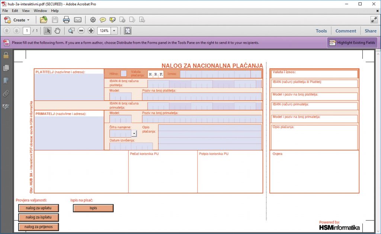Screen dimensions: 381x234
Task: Open the Šifra namjene dropdown
Action: point(134,133)
